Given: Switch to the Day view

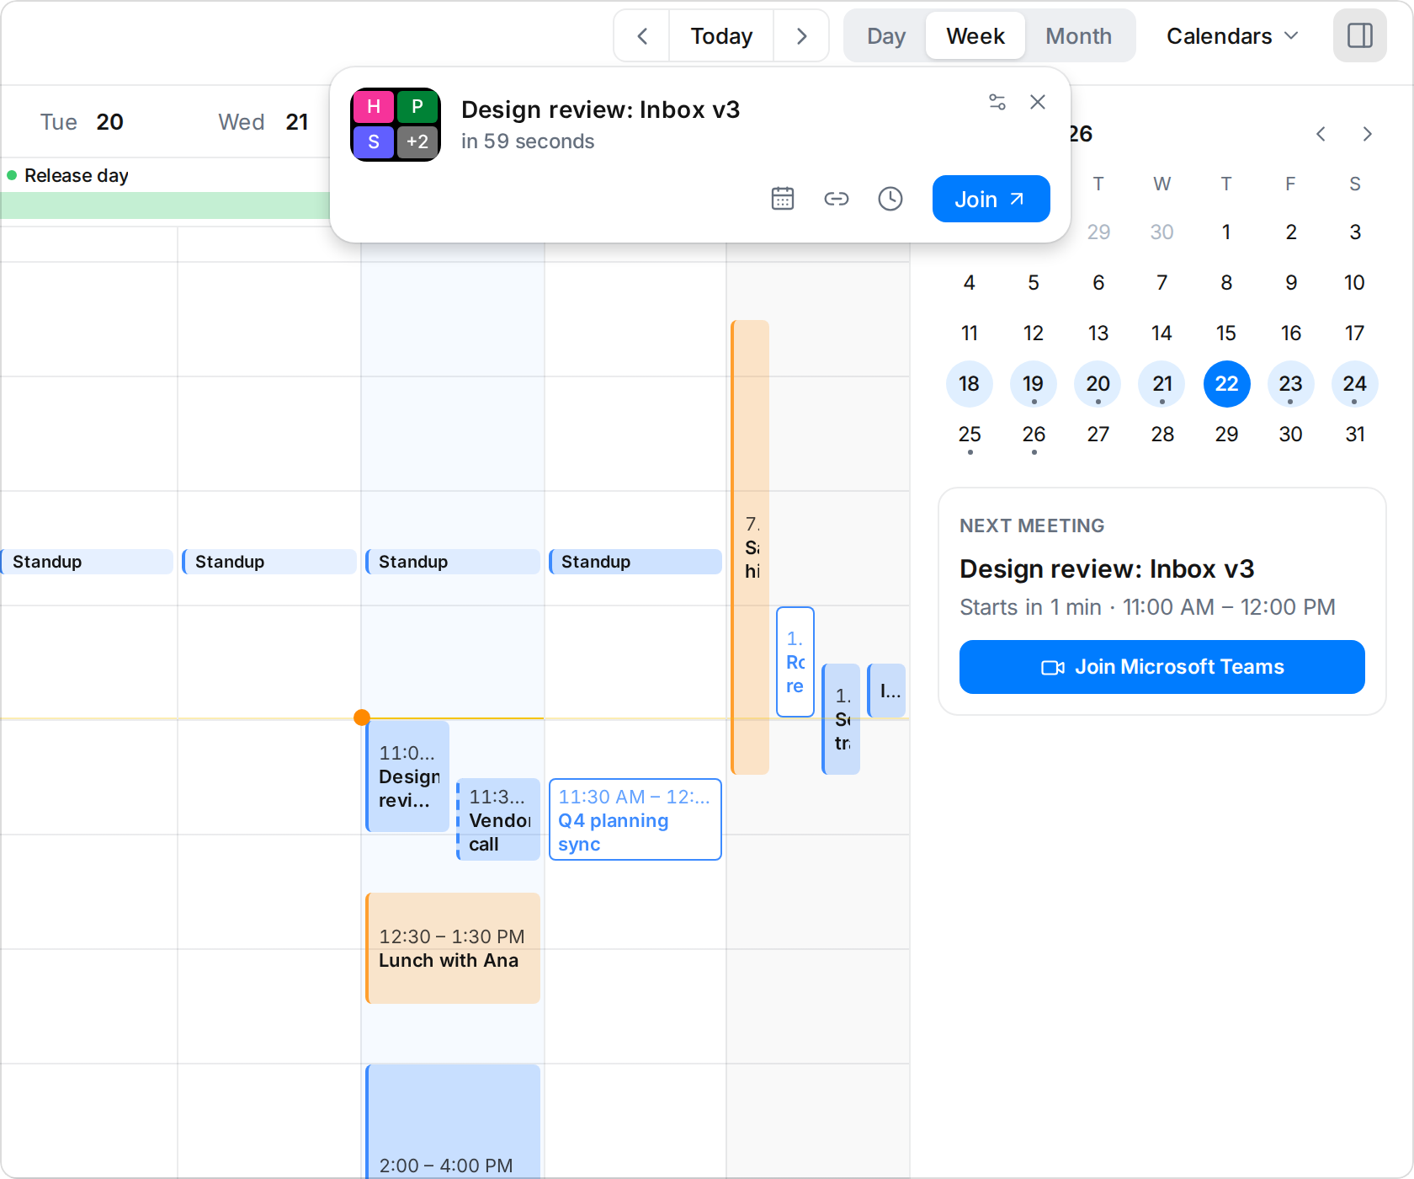Looking at the screenshot, I should pos(886,36).
